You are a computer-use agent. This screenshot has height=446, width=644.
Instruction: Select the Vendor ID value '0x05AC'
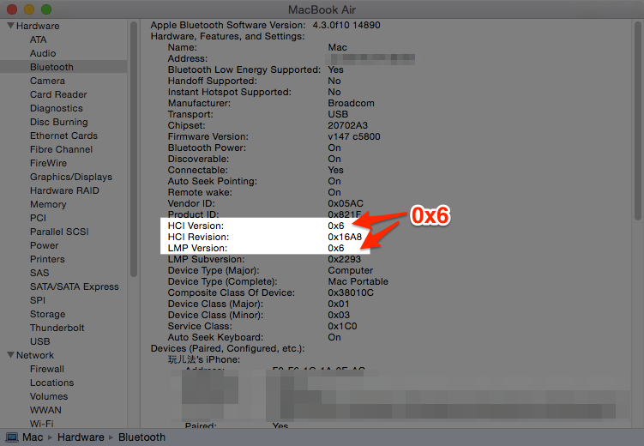[346, 203]
